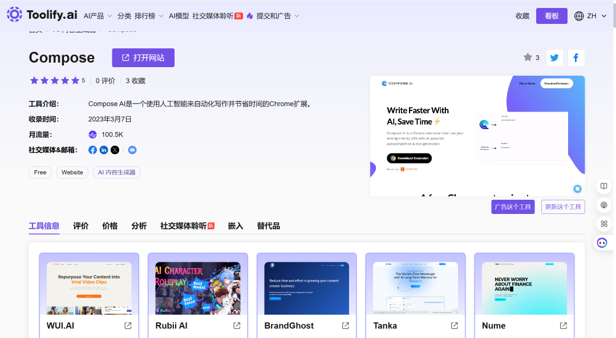Select the AI 内容生成器 tag

pos(117,172)
